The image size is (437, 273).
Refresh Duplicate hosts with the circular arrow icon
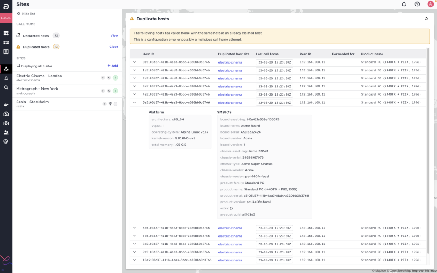[x=425, y=19]
